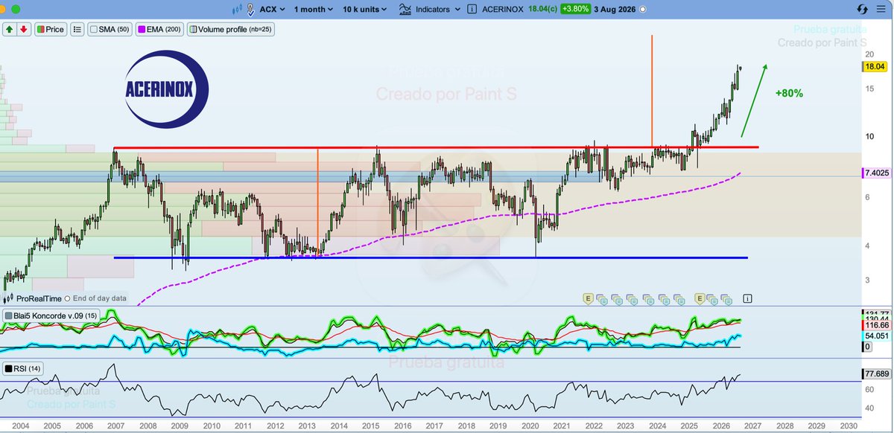Click the 3 Aug 2026 date radio circle
The image size is (894, 433).
click(x=643, y=10)
